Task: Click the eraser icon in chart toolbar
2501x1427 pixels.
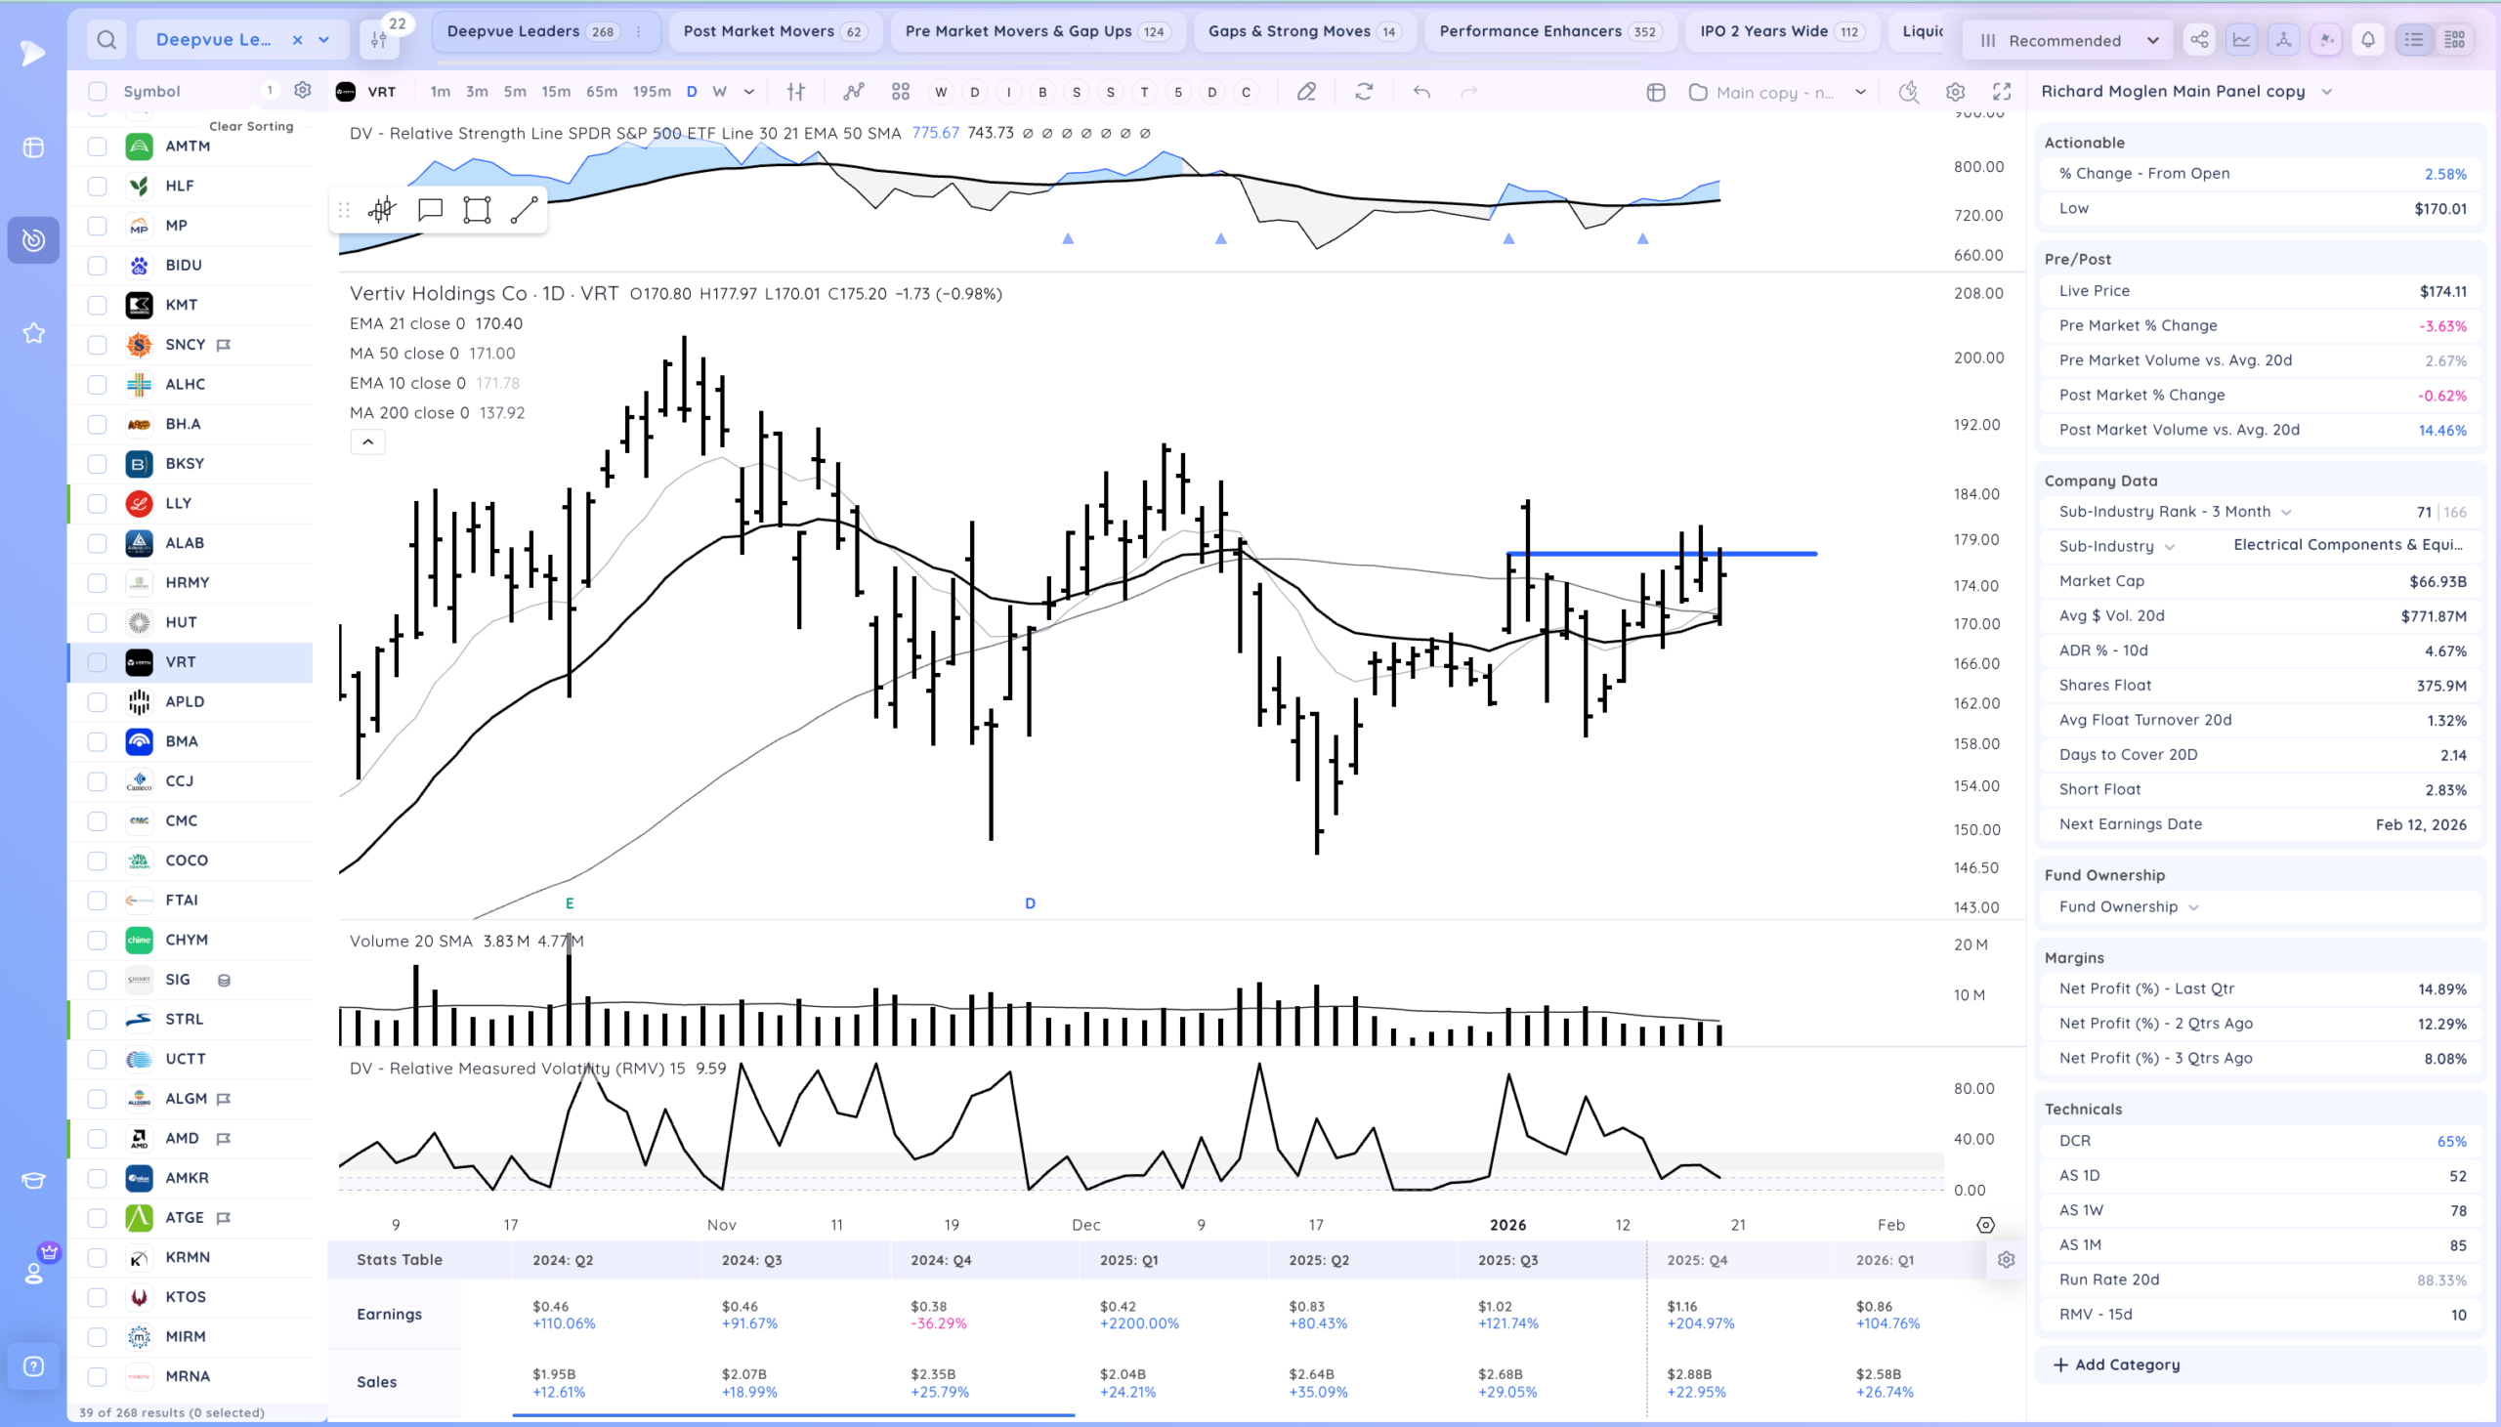Action: [x=1306, y=92]
